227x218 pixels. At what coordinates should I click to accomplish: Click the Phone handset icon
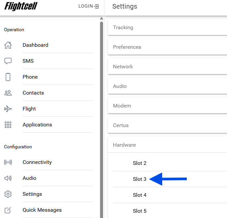pos(8,77)
